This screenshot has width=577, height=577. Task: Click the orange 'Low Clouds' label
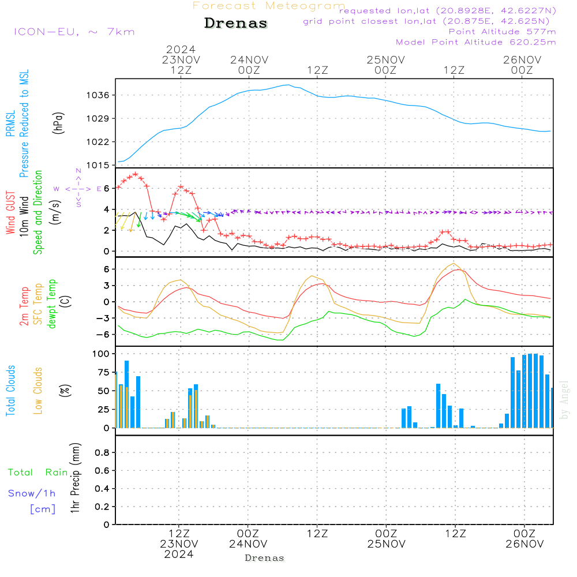tap(38, 391)
